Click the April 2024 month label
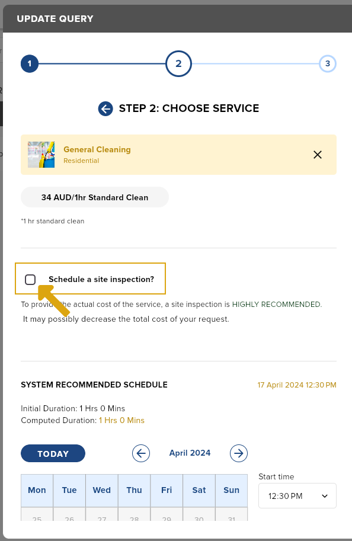The height and width of the screenshot is (541, 352). pyautogui.click(x=190, y=453)
